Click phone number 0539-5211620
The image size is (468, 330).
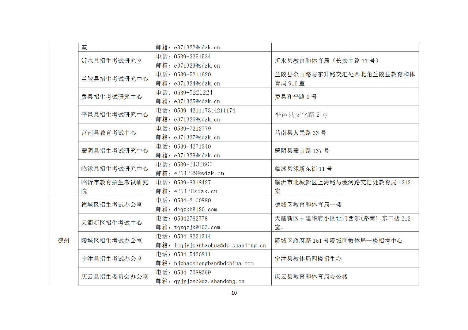tap(192, 74)
